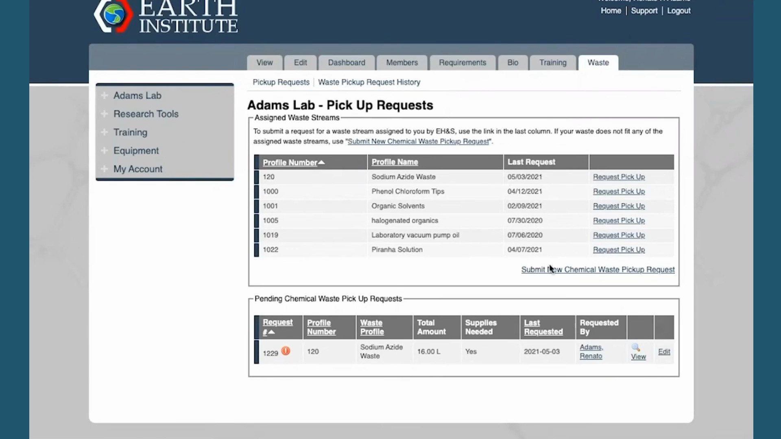
Task: Open the Members tab
Action: coord(402,62)
